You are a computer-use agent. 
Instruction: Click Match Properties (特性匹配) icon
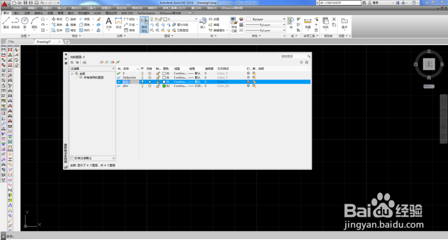(234, 25)
